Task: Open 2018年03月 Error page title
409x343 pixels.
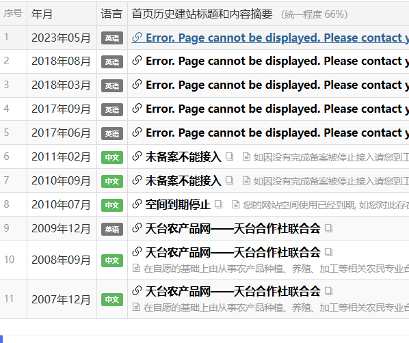Action: (x=277, y=85)
